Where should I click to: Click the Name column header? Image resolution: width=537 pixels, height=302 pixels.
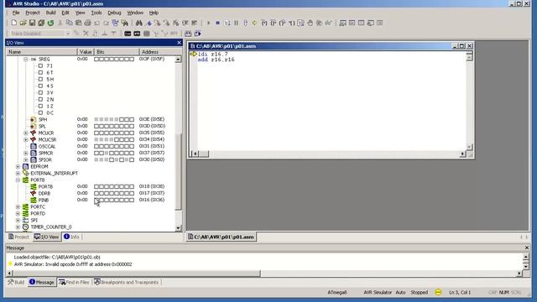coord(42,52)
